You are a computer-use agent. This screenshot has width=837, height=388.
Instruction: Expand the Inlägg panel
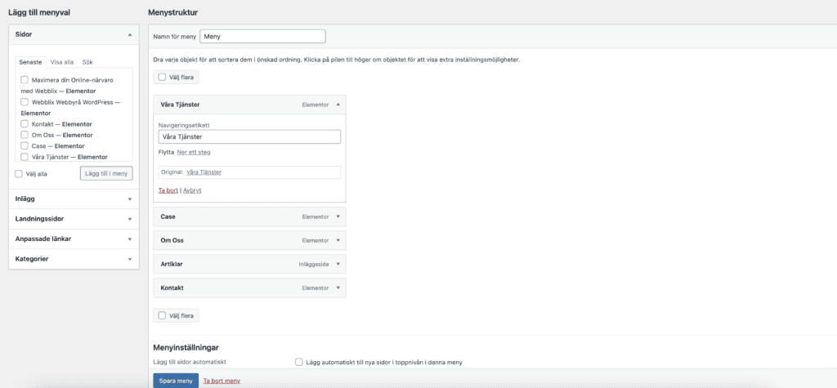(x=130, y=199)
